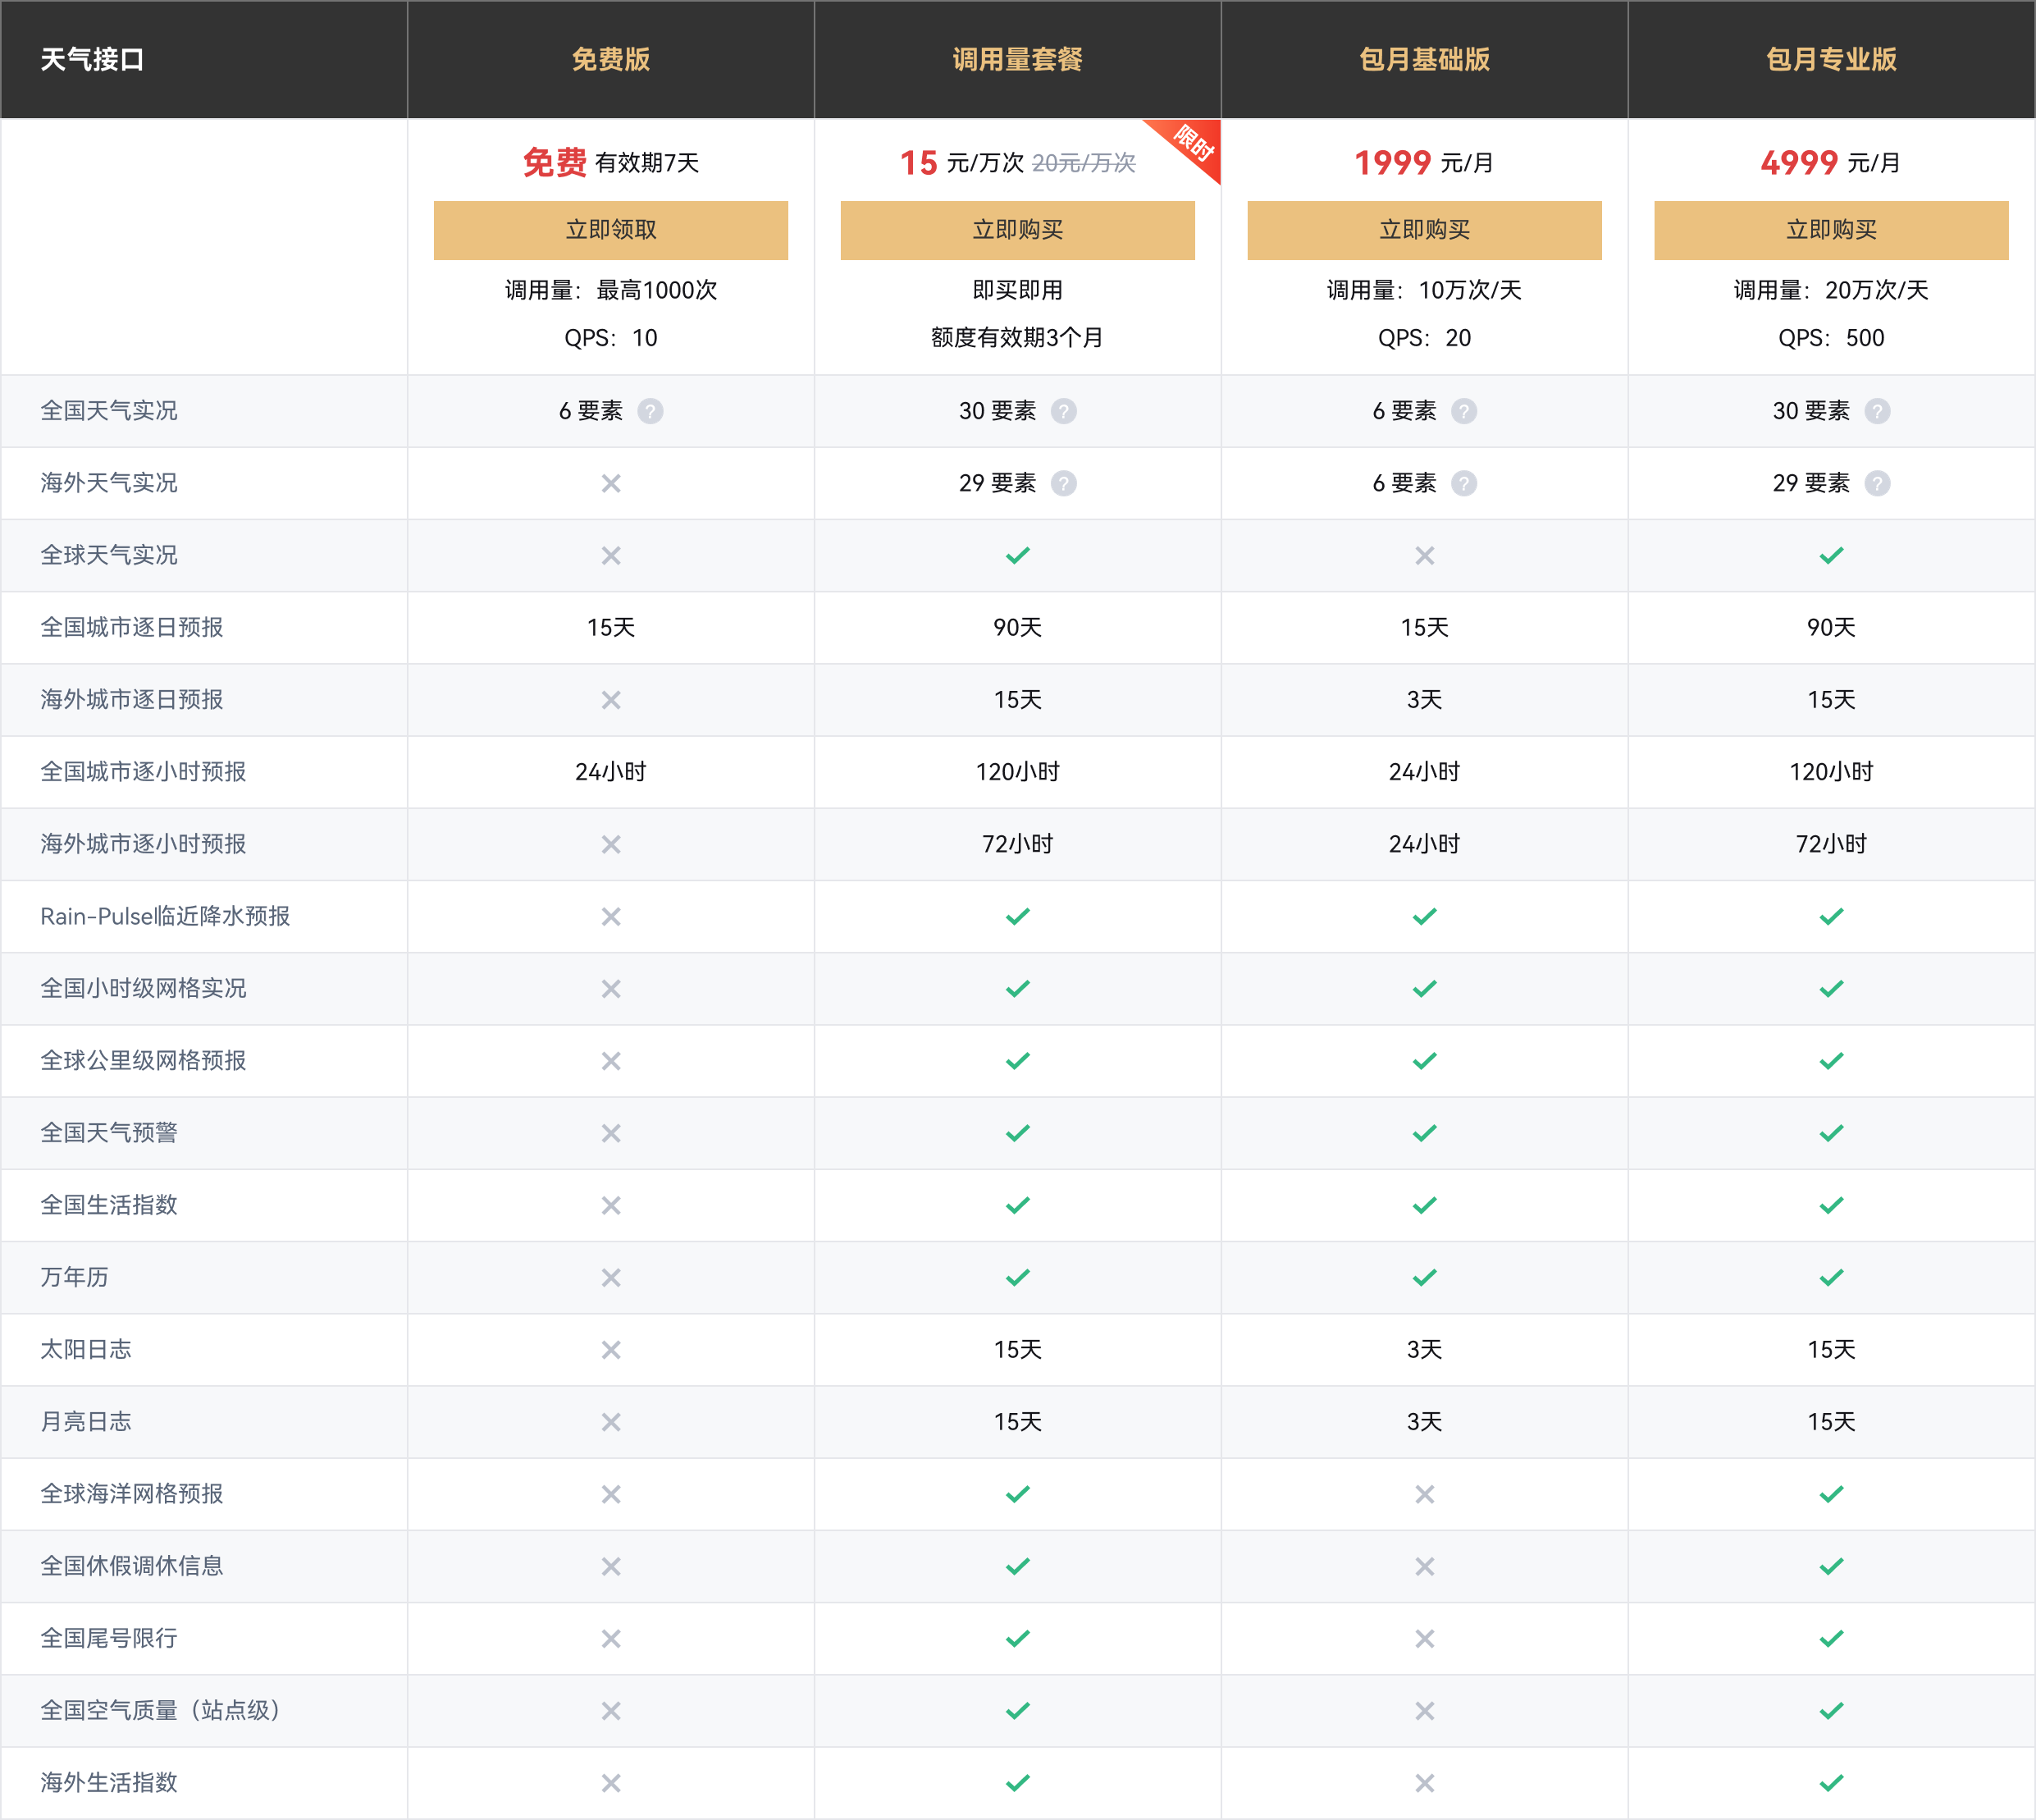Click green check for 包月专业版 全球天气实况
The height and width of the screenshot is (1820, 2036).
pyautogui.click(x=1831, y=555)
